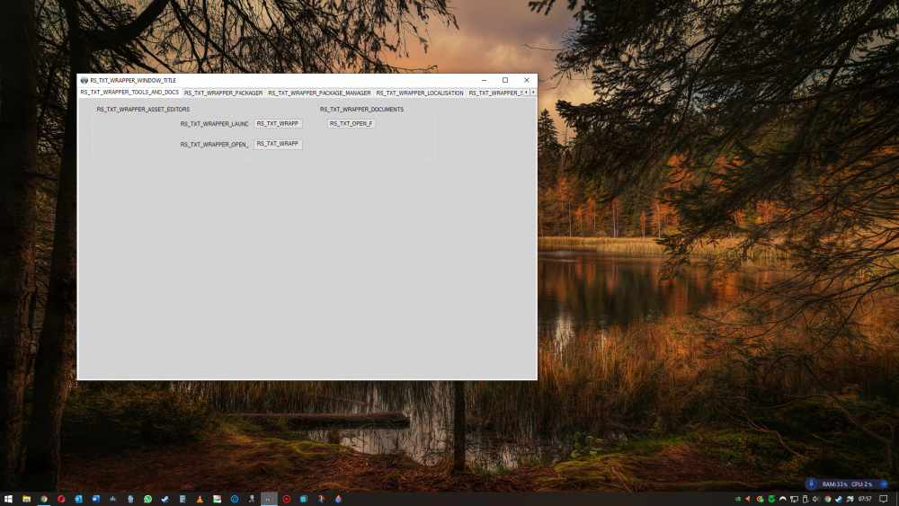
Task: Click the volume speaker tray icon
Action: (x=816, y=499)
